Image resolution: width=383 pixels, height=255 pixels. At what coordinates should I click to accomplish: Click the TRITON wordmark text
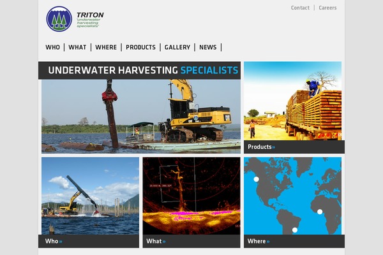[90, 15]
